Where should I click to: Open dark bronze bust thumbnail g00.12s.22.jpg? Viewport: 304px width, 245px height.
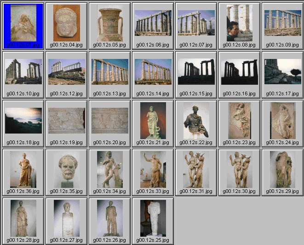click(x=196, y=120)
